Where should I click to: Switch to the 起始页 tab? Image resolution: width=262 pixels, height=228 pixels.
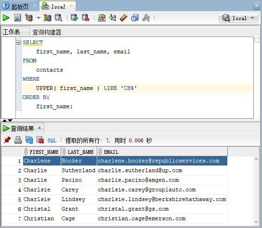point(20,6)
